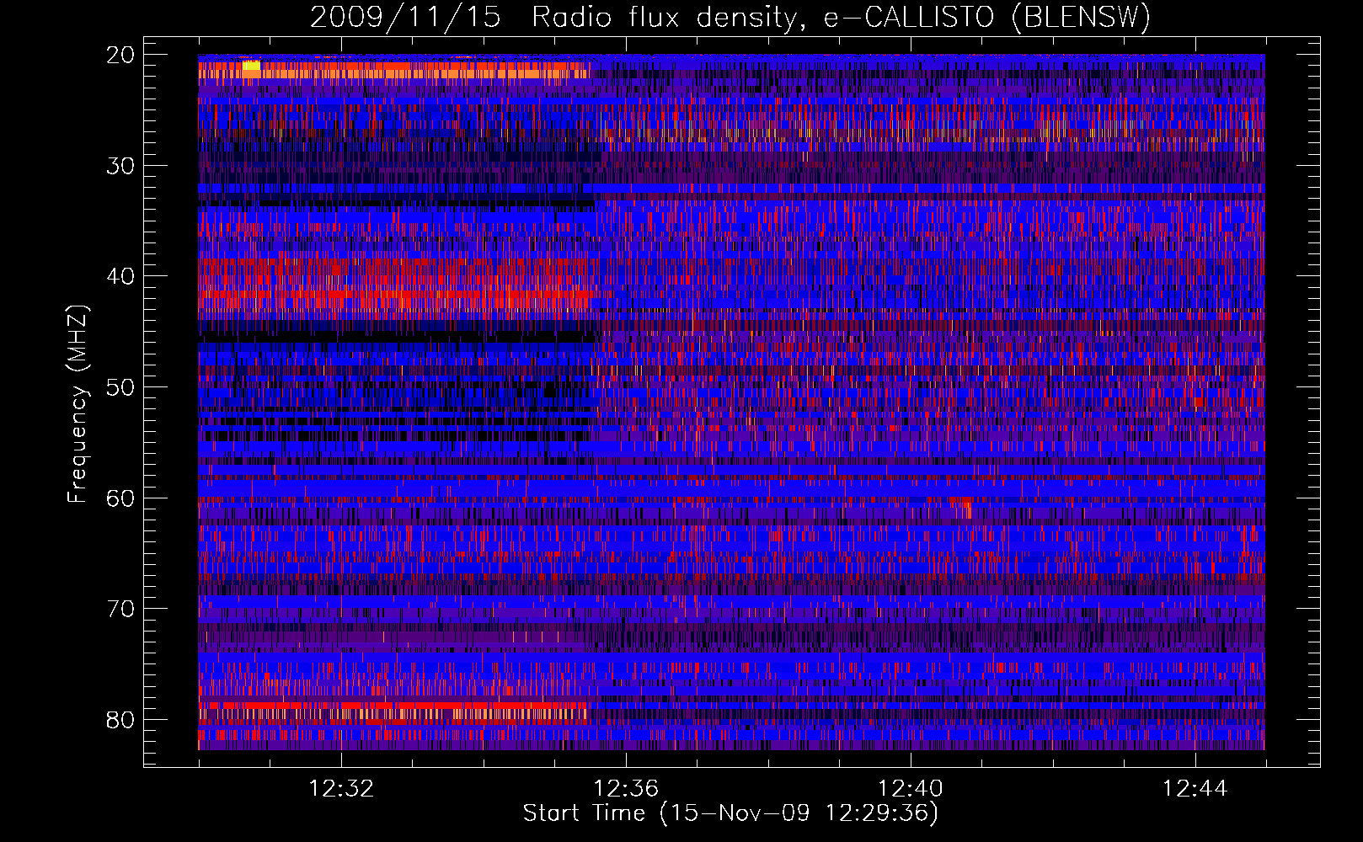The image size is (1363, 842).
Task: Click the 30 MHz frequency tick label
Action: click(x=120, y=166)
